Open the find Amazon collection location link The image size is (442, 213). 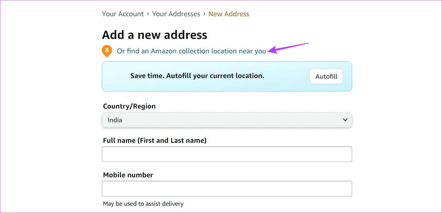[x=191, y=51]
